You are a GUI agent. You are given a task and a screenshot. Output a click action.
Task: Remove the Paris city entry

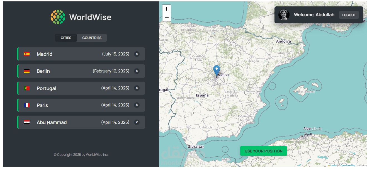tap(137, 105)
